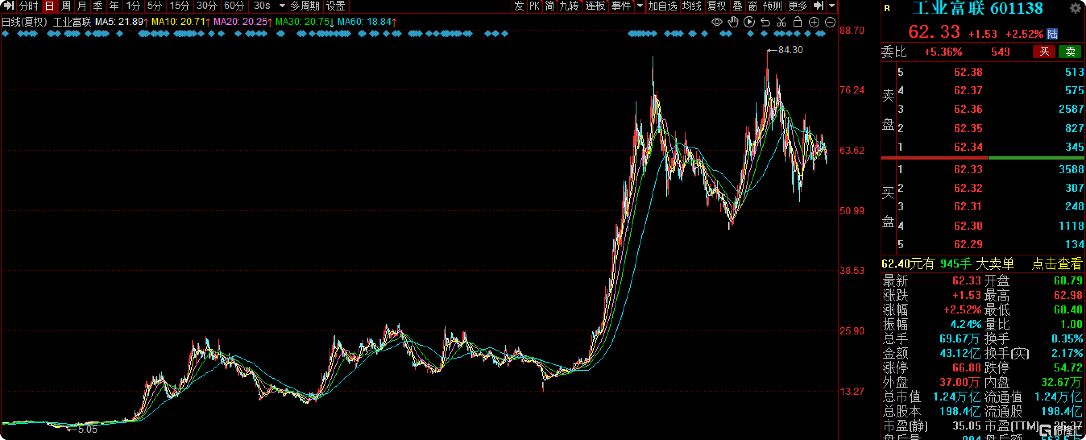Click the undo arrow icon

766,22
